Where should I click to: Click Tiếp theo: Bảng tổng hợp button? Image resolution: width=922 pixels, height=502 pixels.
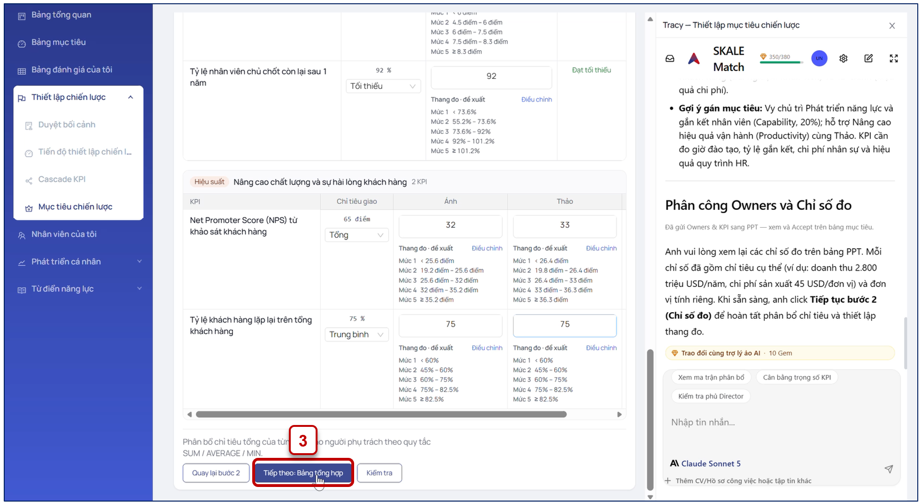pyautogui.click(x=303, y=473)
